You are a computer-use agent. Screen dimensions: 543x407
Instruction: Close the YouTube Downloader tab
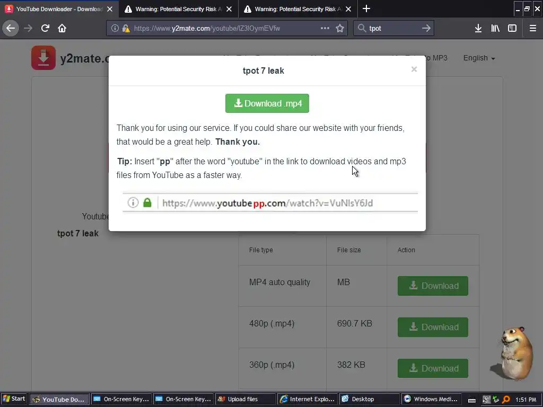[110, 9]
